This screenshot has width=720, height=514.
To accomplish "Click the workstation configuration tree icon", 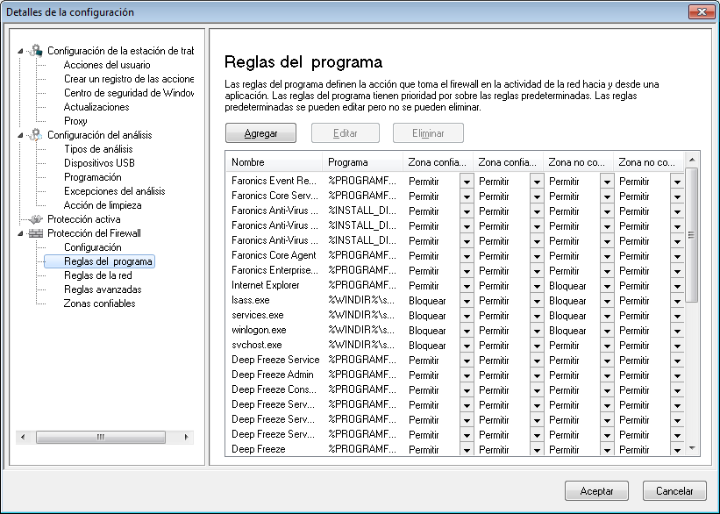I will [35, 51].
